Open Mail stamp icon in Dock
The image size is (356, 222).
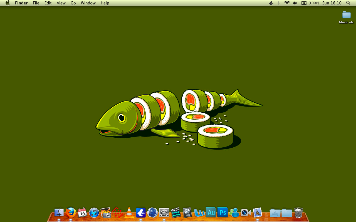tap(258, 213)
